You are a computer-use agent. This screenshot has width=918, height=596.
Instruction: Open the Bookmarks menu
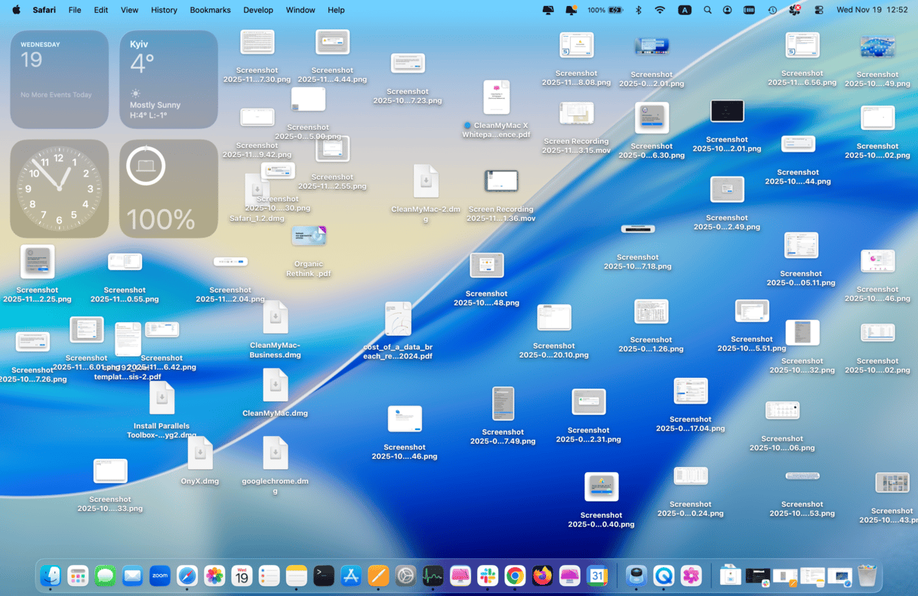pyautogui.click(x=211, y=10)
